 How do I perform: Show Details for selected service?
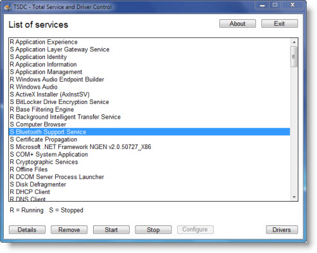coord(27,230)
